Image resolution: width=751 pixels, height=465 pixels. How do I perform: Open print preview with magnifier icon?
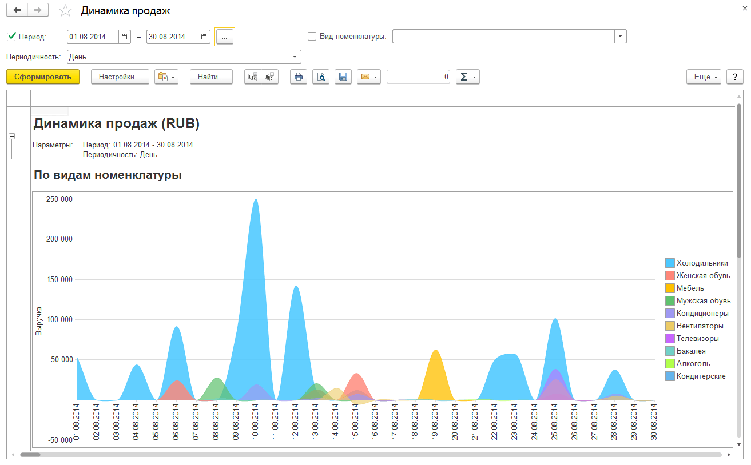click(x=321, y=77)
